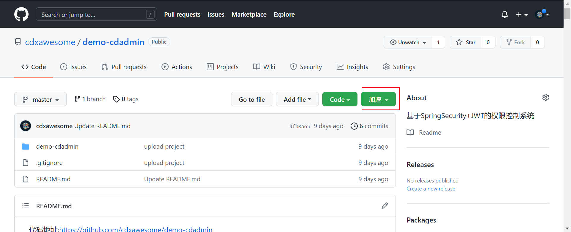Open the Update README.md latest commit message
Image resolution: width=571 pixels, height=232 pixels.
point(102,126)
